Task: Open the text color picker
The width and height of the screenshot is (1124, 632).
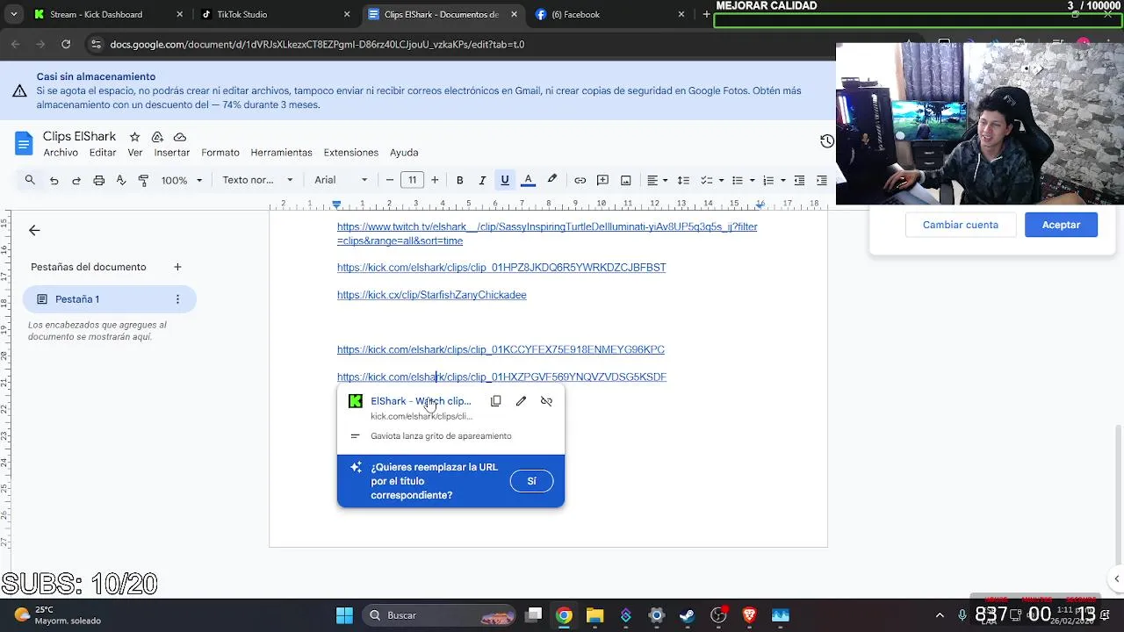Action: coord(528,180)
